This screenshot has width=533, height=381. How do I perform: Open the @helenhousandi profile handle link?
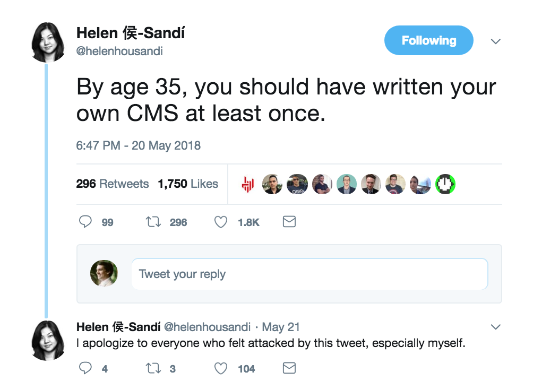[119, 51]
